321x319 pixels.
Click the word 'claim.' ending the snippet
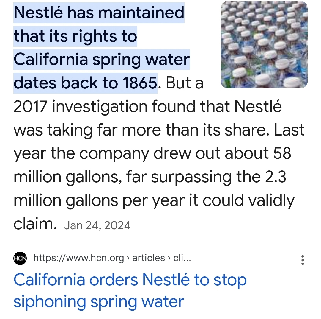(x=35, y=224)
